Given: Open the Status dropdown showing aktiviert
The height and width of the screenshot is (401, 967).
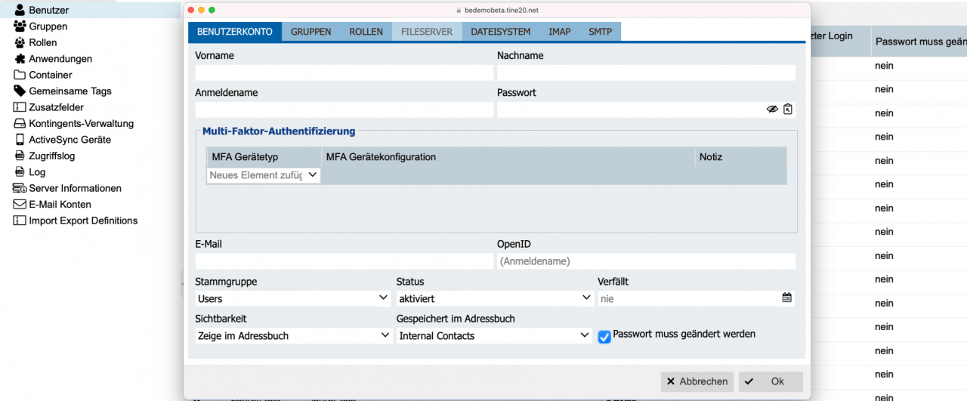Looking at the screenshot, I should point(586,298).
